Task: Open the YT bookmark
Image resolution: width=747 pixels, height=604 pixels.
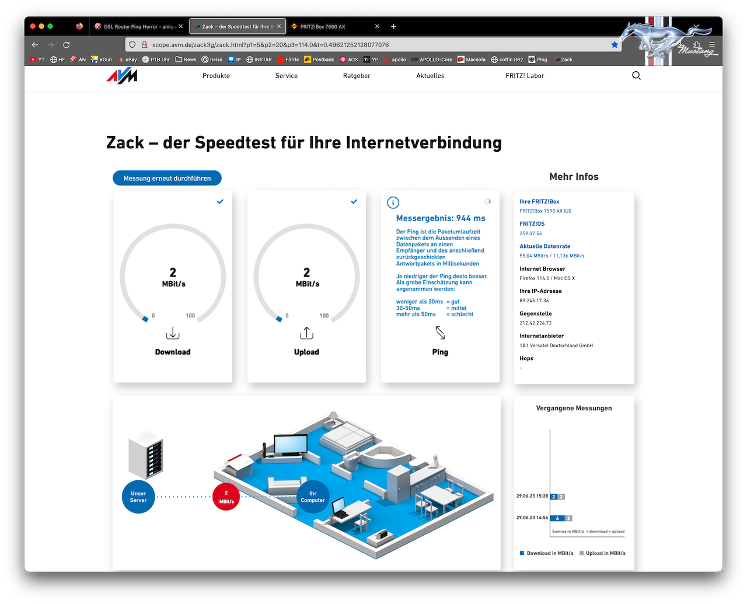Action: [x=37, y=60]
